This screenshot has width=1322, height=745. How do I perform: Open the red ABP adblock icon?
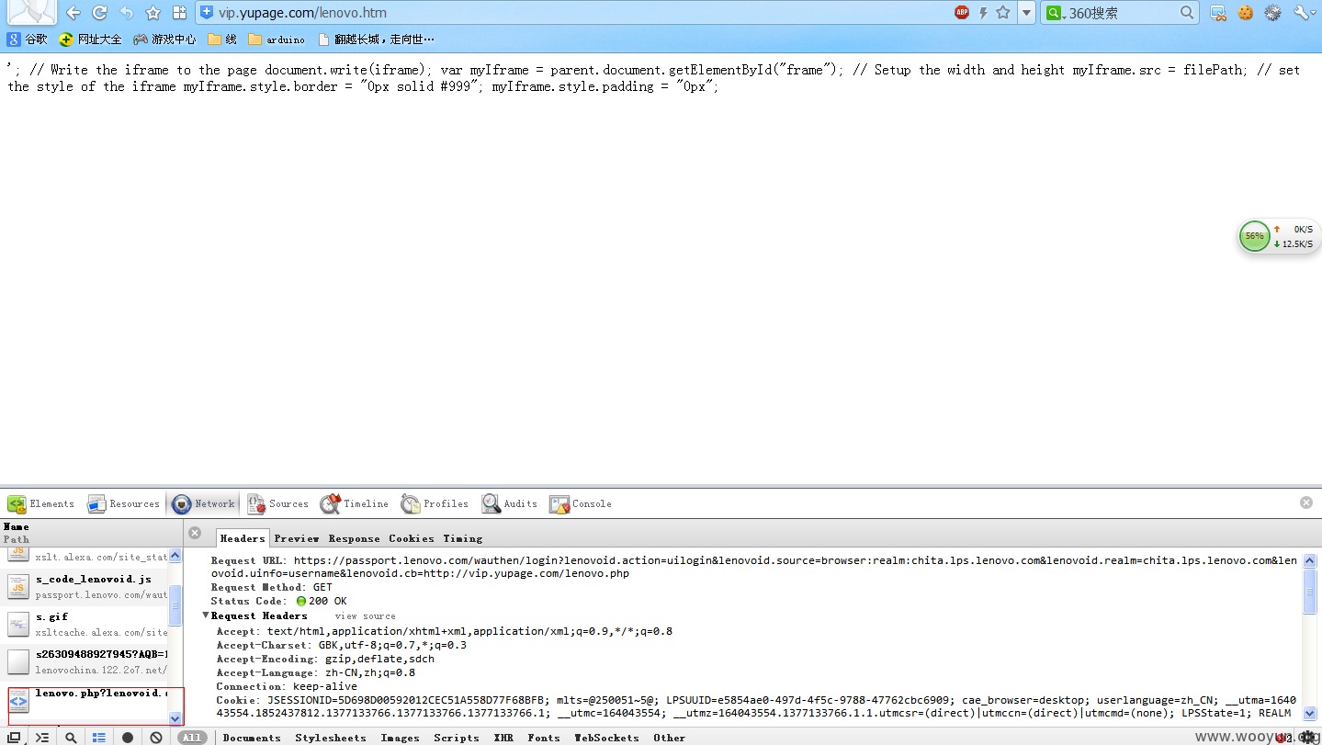(962, 13)
